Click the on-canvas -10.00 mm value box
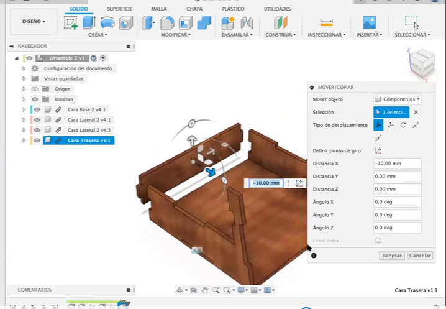 click(266, 183)
